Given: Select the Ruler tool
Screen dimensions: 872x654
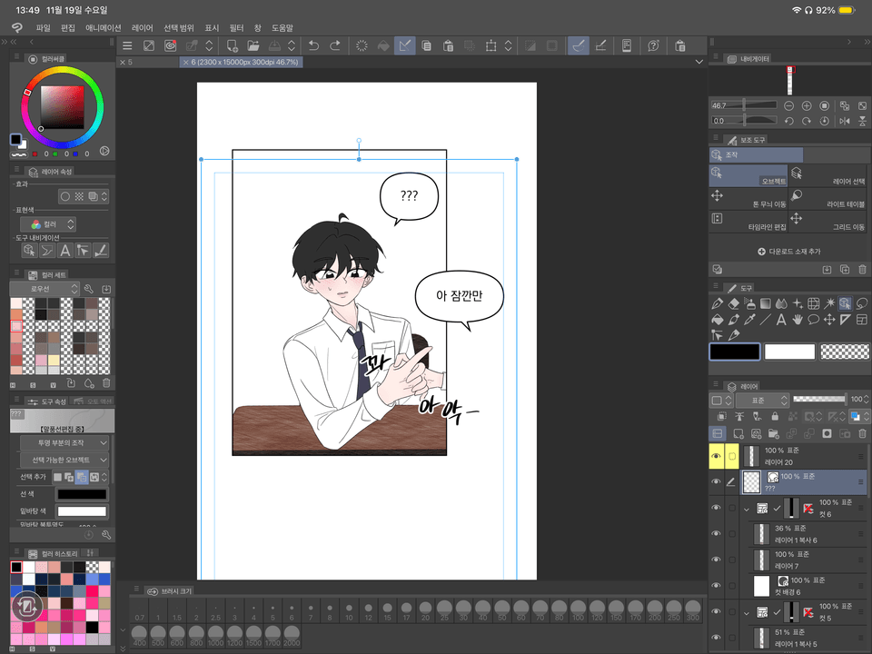Looking at the screenshot, I should tap(846, 320).
